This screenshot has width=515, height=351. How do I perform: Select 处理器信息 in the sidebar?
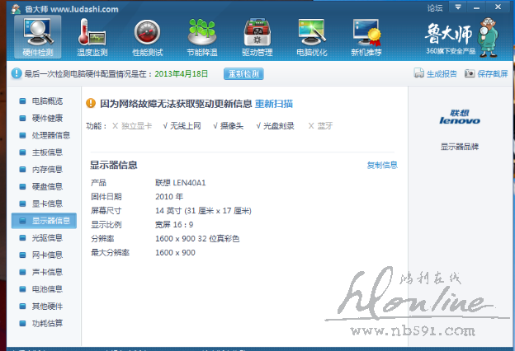coord(50,135)
